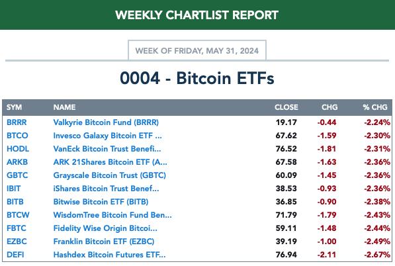Click the % CHG column header
The height and width of the screenshot is (266, 395).
(375, 107)
